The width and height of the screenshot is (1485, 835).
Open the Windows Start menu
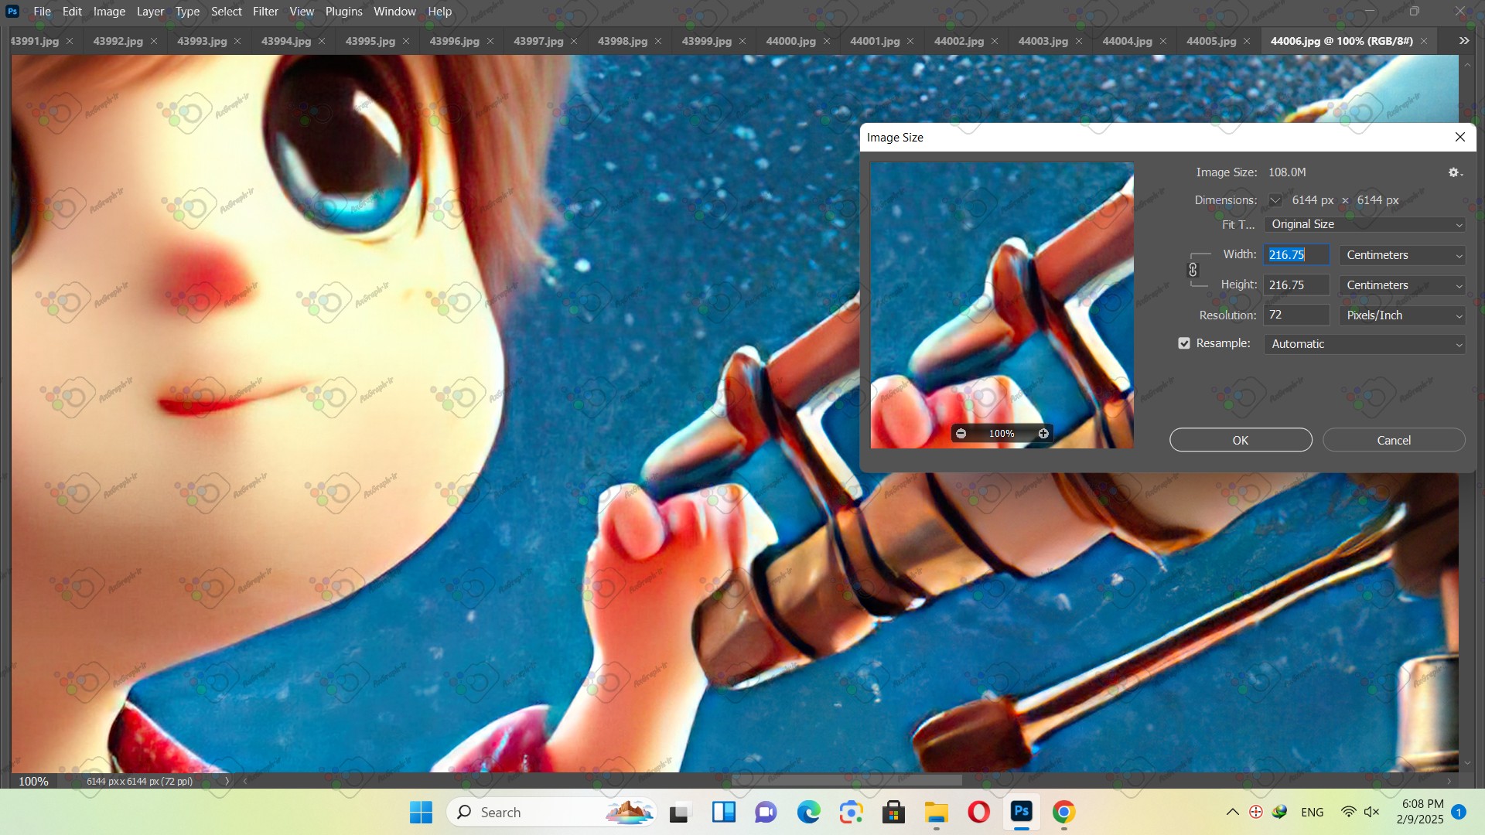pyautogui.click(x=421, y=813)
